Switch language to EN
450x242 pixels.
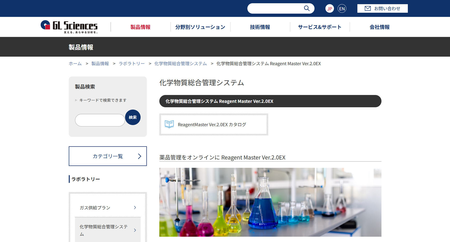[342, 8]
